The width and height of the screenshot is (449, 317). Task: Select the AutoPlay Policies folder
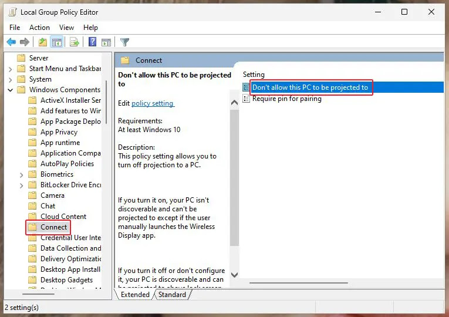pyautogui.click(x=67, y=164)
